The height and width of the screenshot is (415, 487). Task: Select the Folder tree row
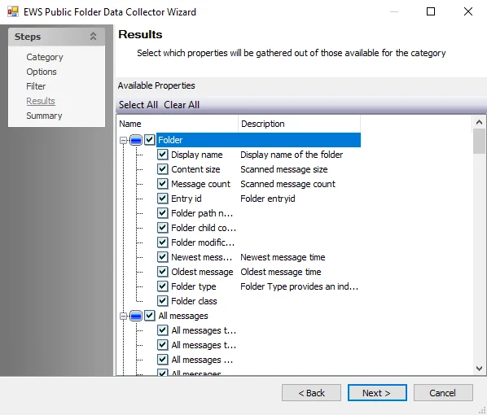pyautogui.click(x=258, y=140)
